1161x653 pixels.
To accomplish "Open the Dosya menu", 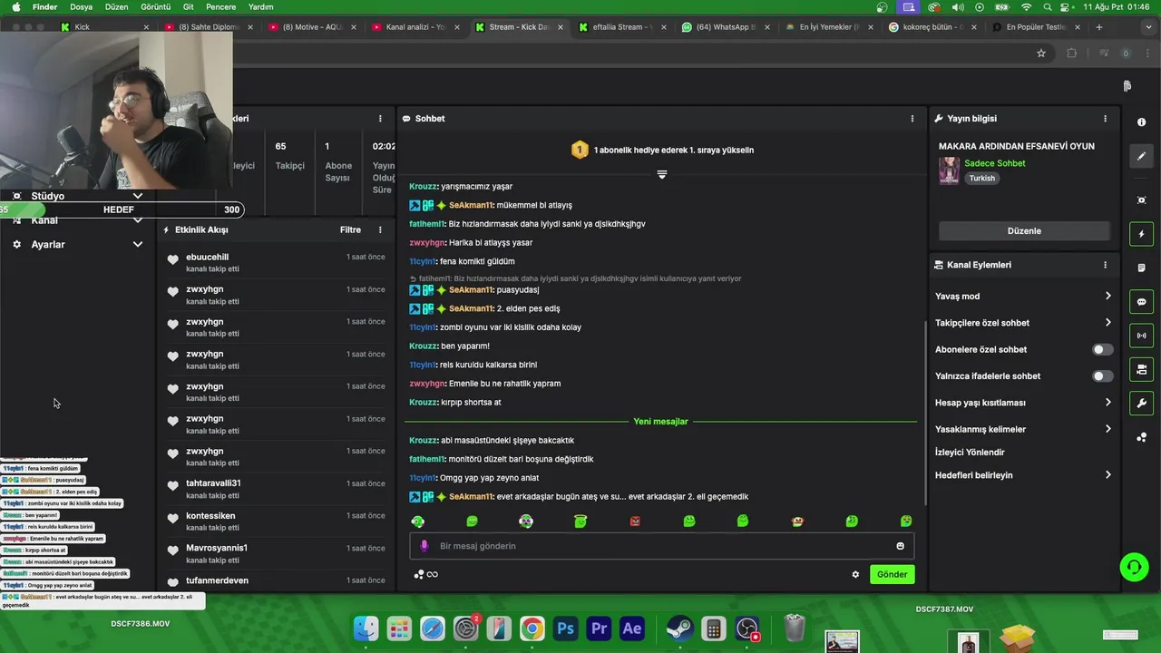I will coord(82,6).
